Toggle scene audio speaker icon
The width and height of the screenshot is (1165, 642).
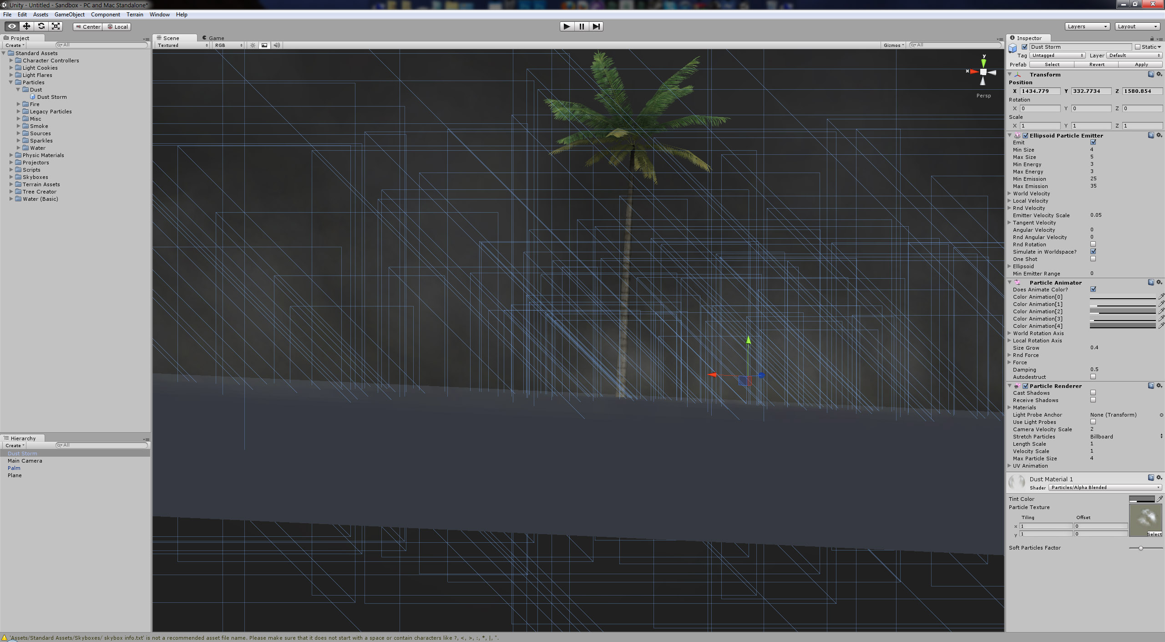(x=277, y=45)
